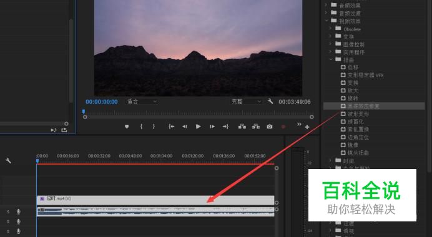Screen dimensions: 432x237
Task: Play the sequence in the Program monitor
Action: (198, 127)
